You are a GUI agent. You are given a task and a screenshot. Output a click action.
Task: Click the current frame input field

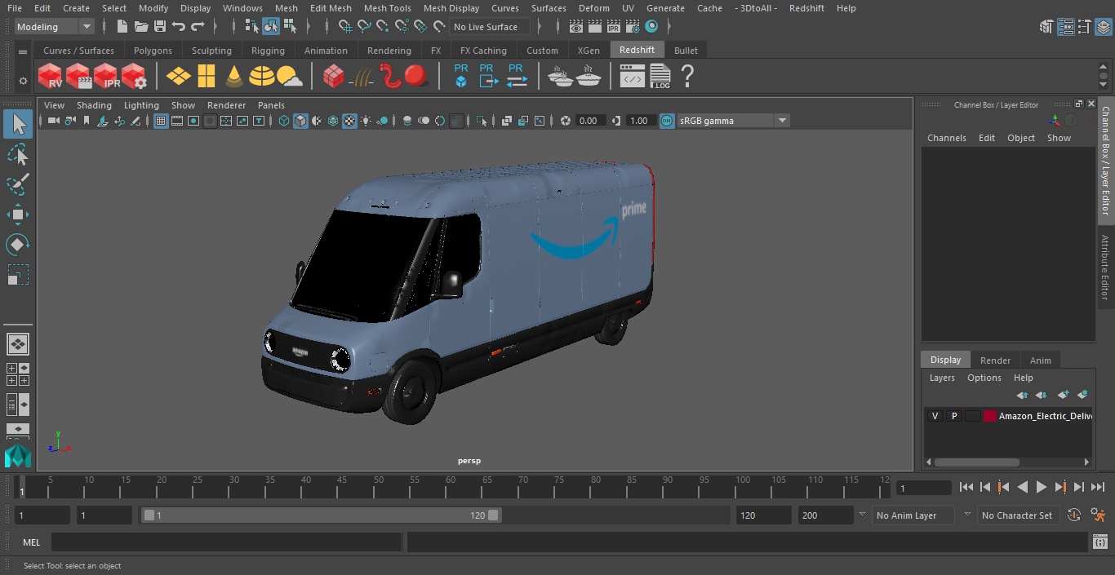click(x=923, y=489)
